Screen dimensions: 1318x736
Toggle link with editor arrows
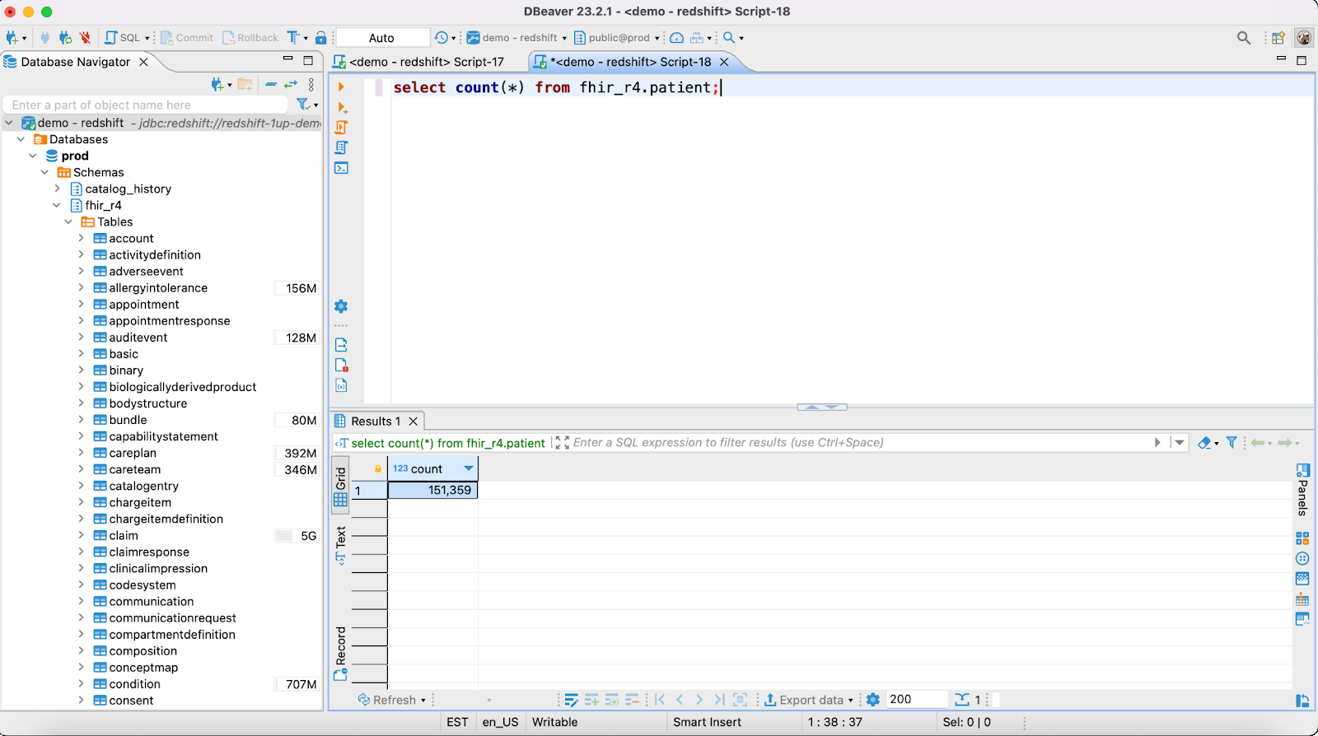coord(291,84)
